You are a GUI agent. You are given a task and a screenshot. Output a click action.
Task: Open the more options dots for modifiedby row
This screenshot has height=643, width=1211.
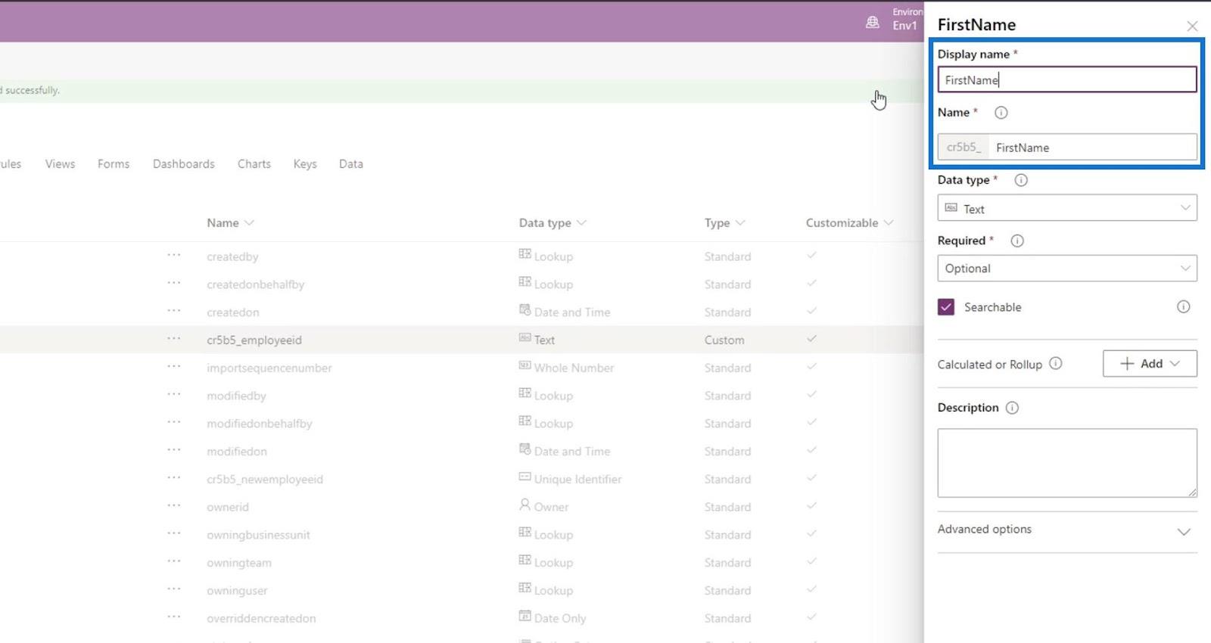click(x=174, y=394)
